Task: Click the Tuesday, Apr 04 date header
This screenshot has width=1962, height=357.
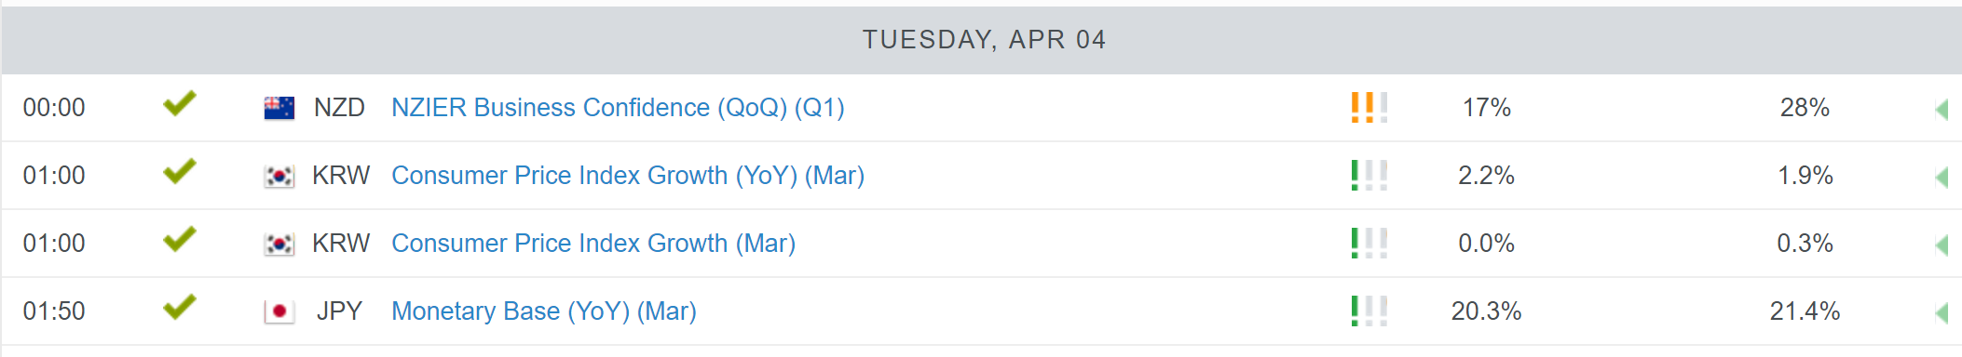Action: [982, 40]
